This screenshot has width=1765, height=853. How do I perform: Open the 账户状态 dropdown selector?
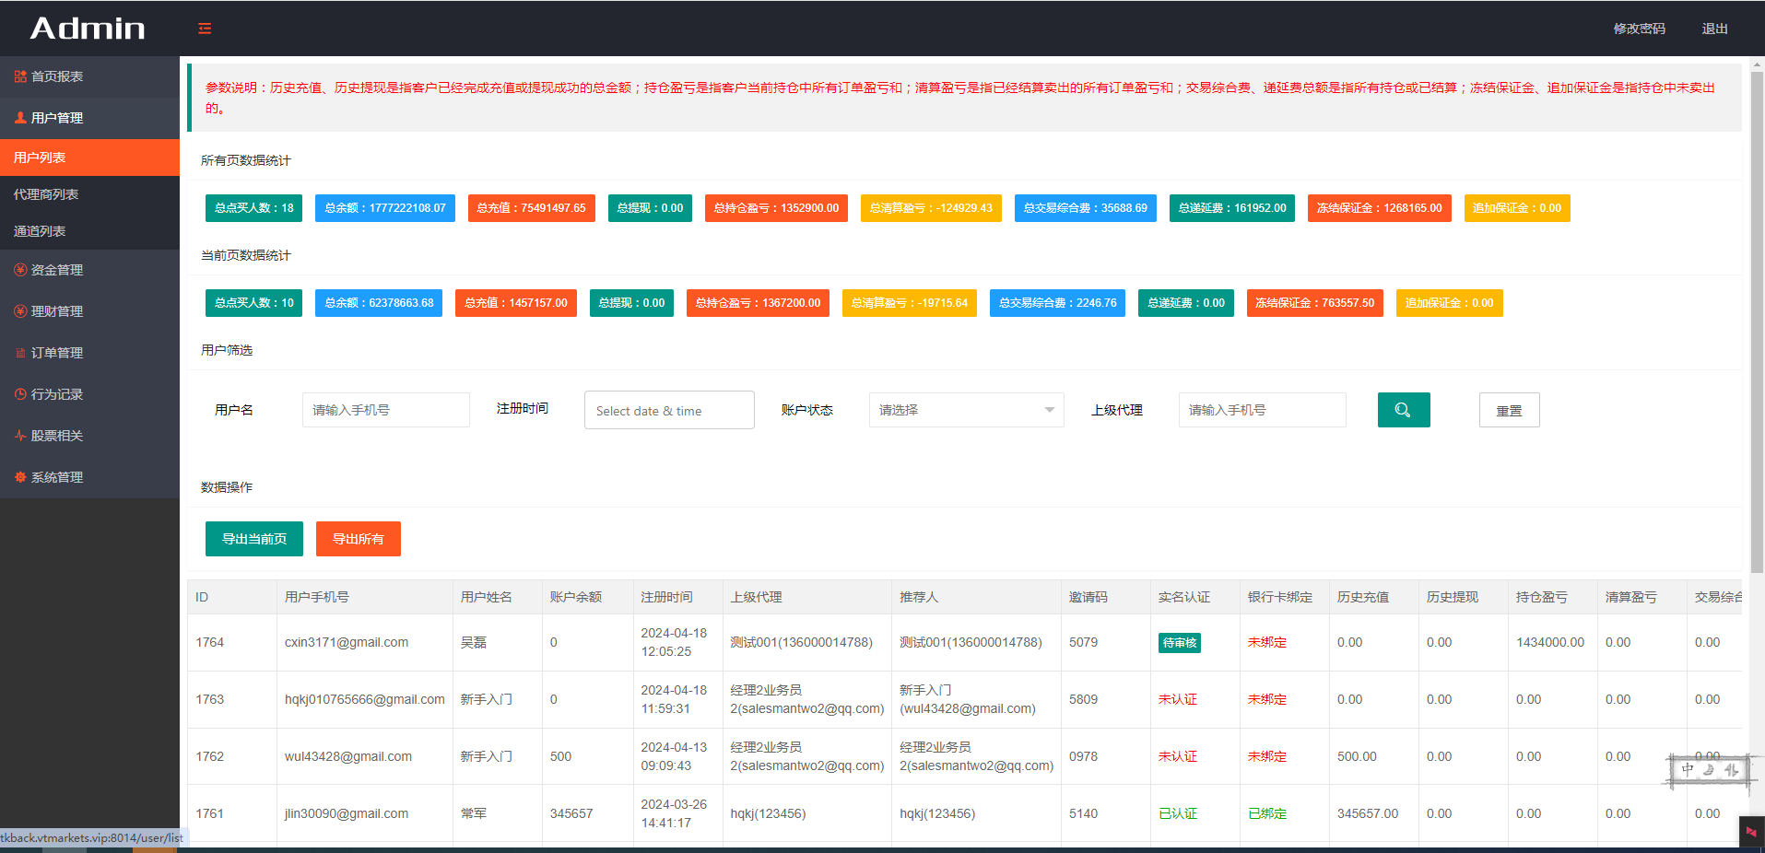[x=966, y=410]
